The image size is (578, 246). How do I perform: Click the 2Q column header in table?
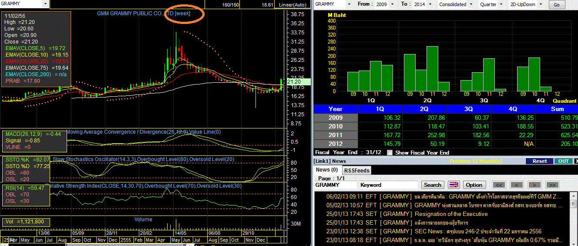(425, 109)
